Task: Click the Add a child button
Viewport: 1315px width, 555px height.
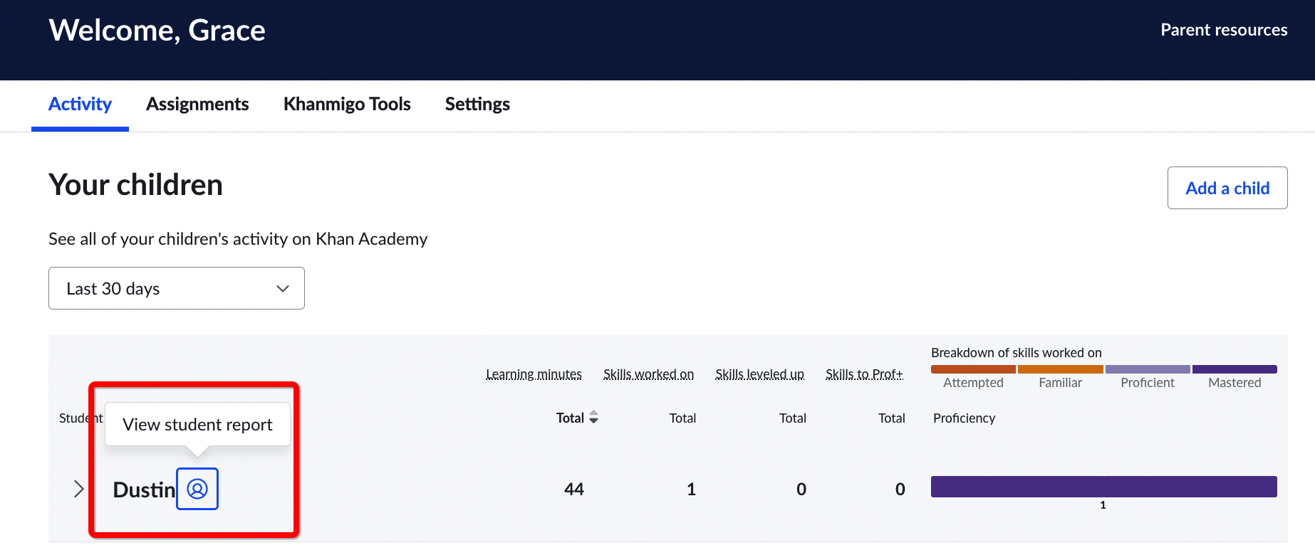Action: click(1227, 188)
